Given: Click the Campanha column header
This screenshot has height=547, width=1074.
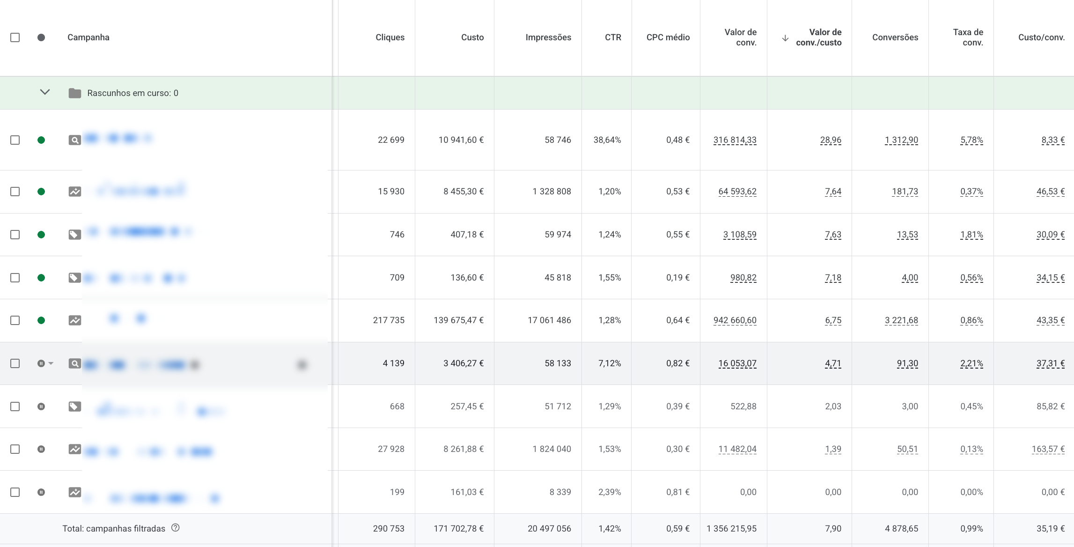Looking at the screenshot, I should [88, 37].
